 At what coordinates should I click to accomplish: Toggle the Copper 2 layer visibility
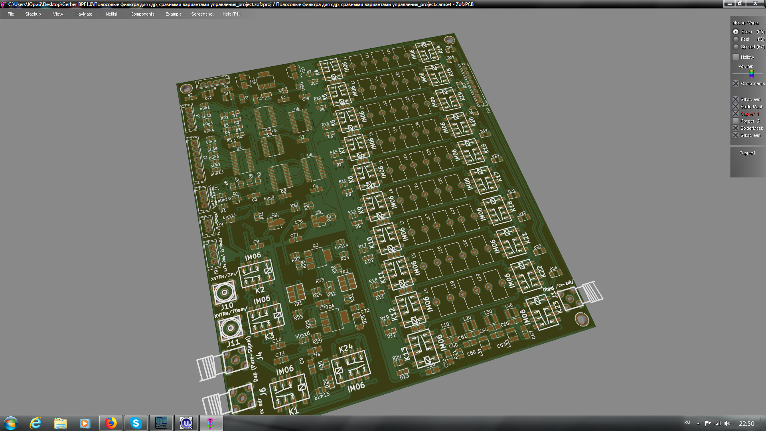[x=736, y=121]
